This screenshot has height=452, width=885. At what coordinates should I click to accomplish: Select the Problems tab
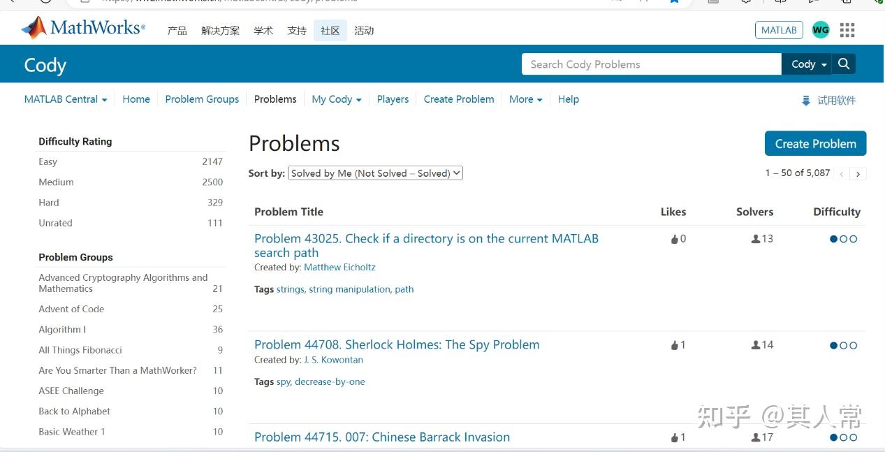tap(275, 99)
